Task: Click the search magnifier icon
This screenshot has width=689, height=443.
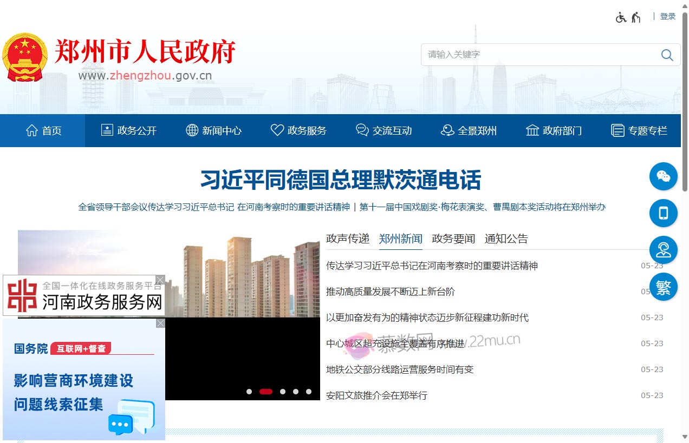Action: coord(667,55)
